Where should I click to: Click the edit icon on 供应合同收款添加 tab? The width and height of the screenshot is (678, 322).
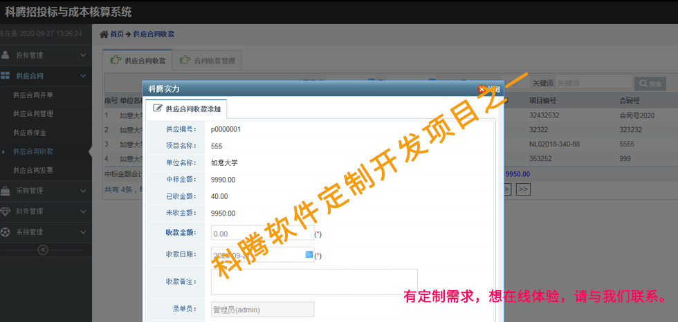coord(158,108)
